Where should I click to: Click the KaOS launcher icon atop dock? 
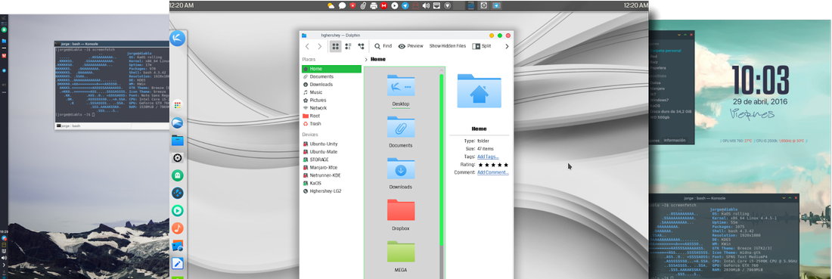177,39
